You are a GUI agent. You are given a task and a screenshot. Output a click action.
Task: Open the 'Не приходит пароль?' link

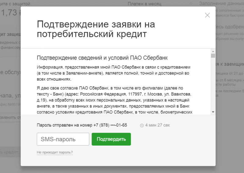point(55,152)
